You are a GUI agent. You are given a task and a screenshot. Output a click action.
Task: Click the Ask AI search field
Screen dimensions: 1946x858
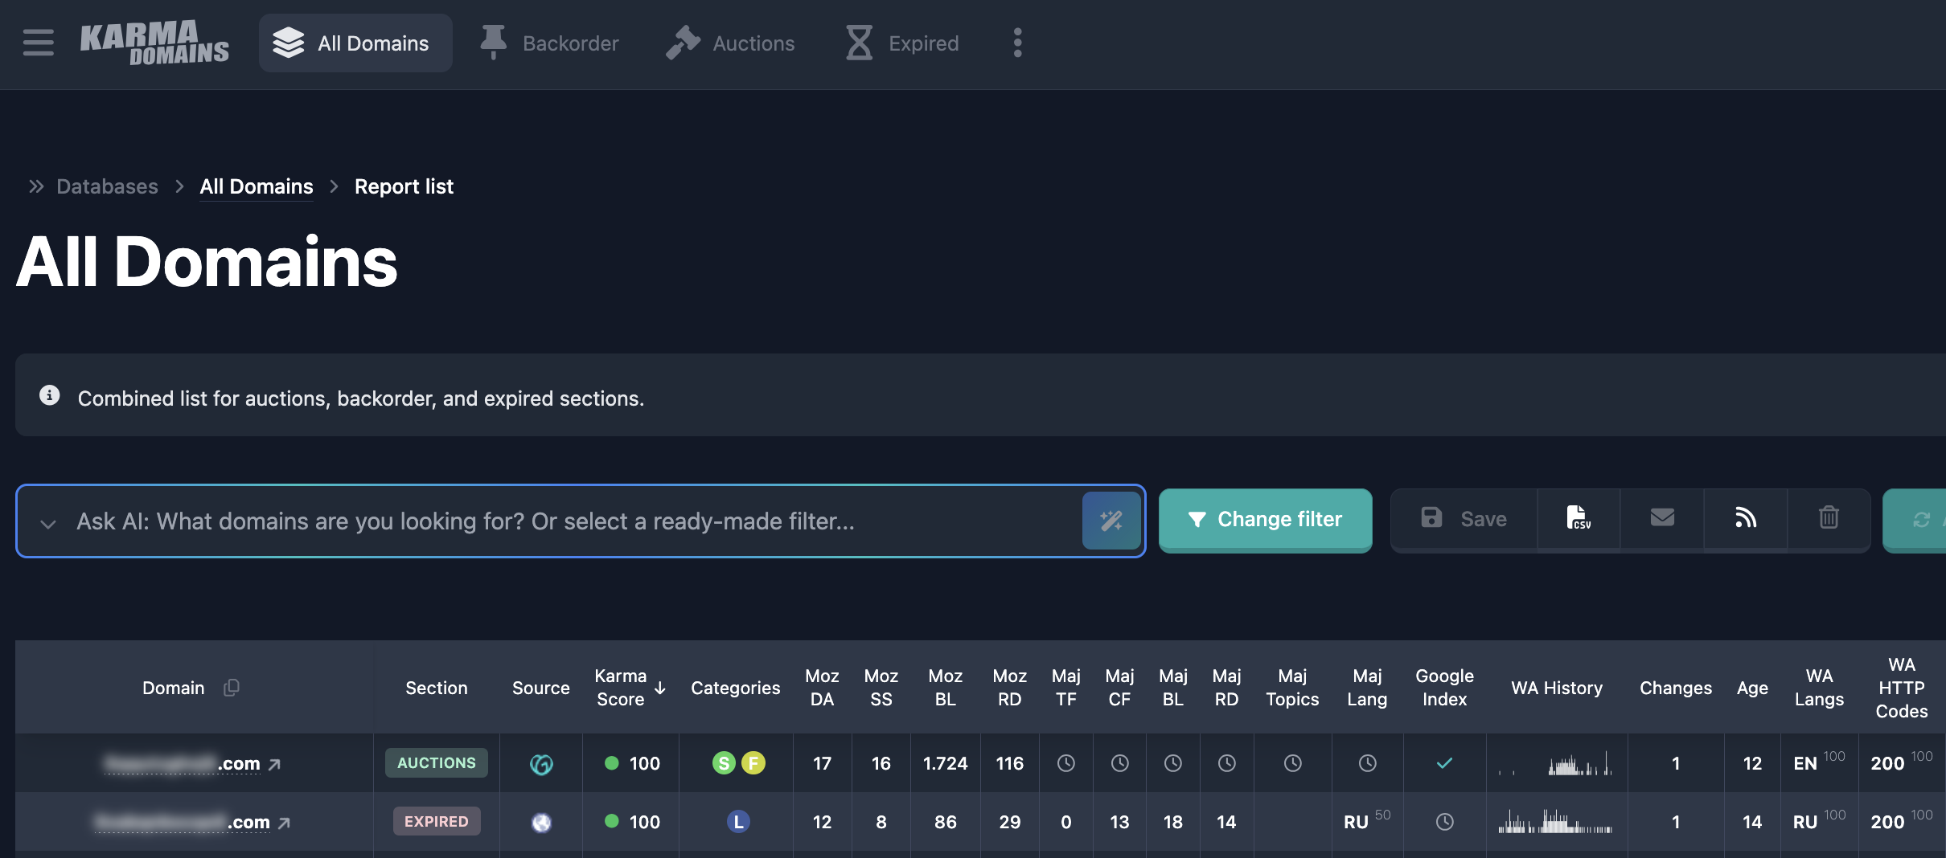point(563,521)
